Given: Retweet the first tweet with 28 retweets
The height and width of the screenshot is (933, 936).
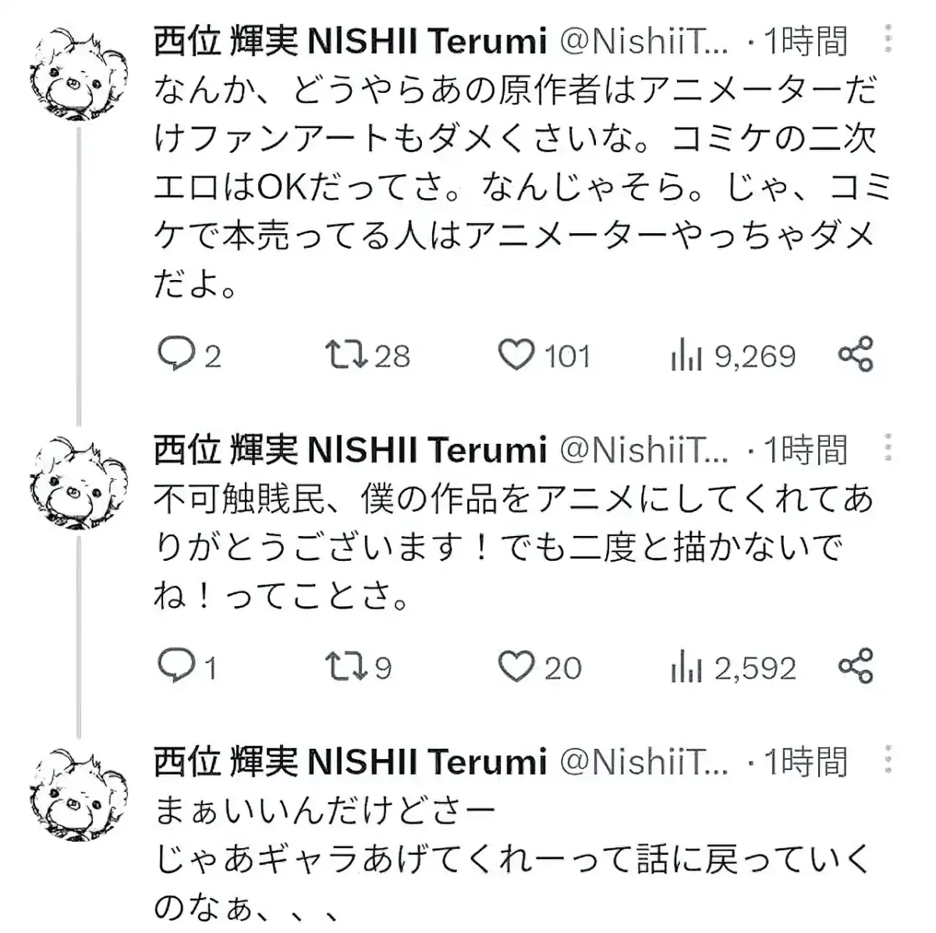Looking at the screenshot, I should click(346, 355).
